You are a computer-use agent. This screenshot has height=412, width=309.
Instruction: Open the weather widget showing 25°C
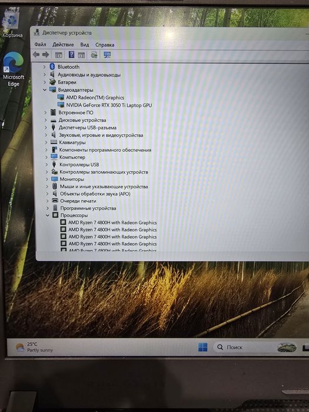point(34,347)
